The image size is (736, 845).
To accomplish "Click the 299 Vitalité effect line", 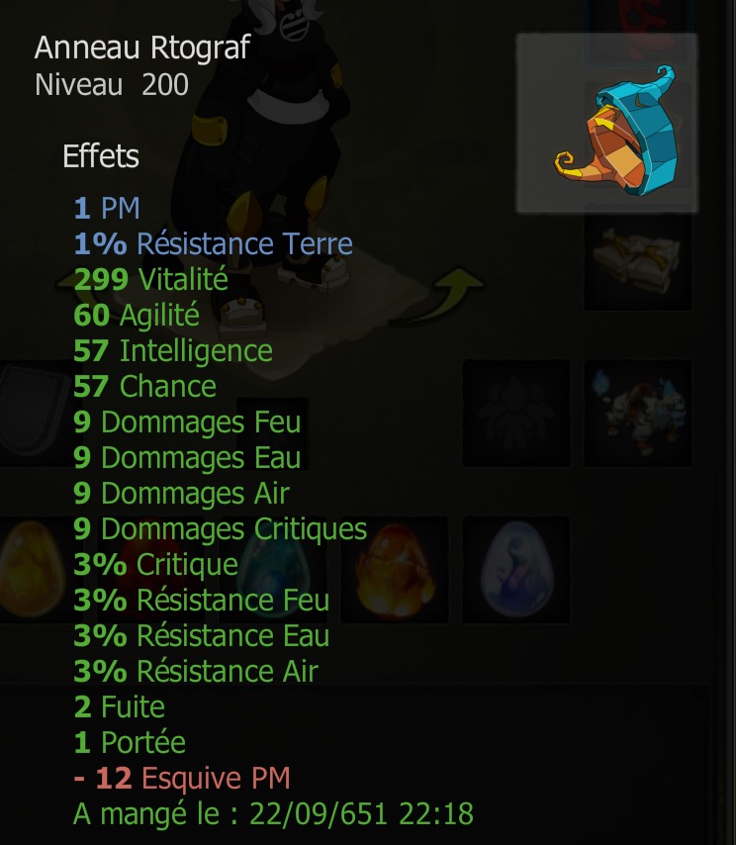I will (151, 279).
